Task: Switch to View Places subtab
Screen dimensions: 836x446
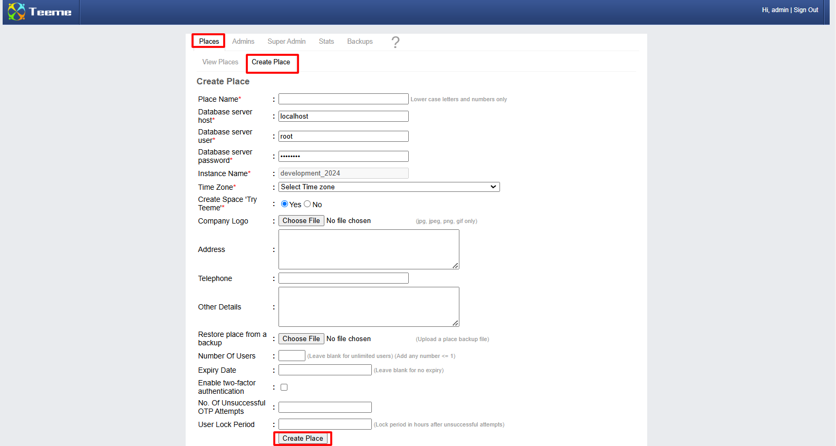Action: [220, 62]
